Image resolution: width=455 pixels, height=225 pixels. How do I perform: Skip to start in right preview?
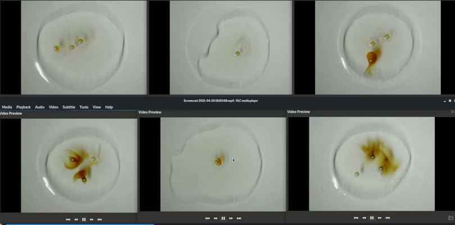[356, 218]
